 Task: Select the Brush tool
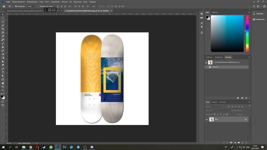click(3, 43)
